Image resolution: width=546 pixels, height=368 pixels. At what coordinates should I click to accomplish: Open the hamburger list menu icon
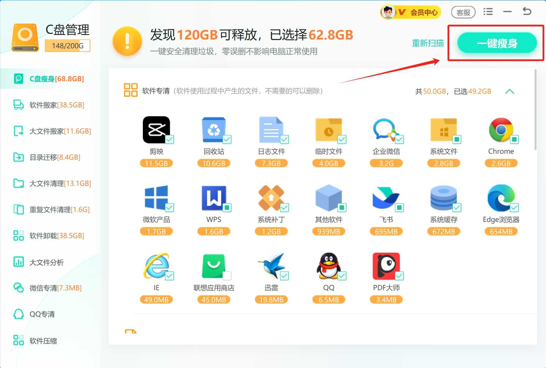[488, 12]
